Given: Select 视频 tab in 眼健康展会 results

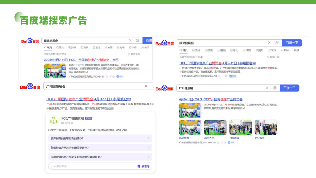Looking at the screenshot, I should tap(84, 48).
